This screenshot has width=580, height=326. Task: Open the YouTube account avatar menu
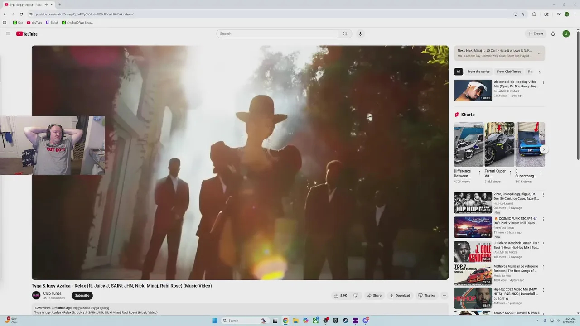[x=566, y=34]
